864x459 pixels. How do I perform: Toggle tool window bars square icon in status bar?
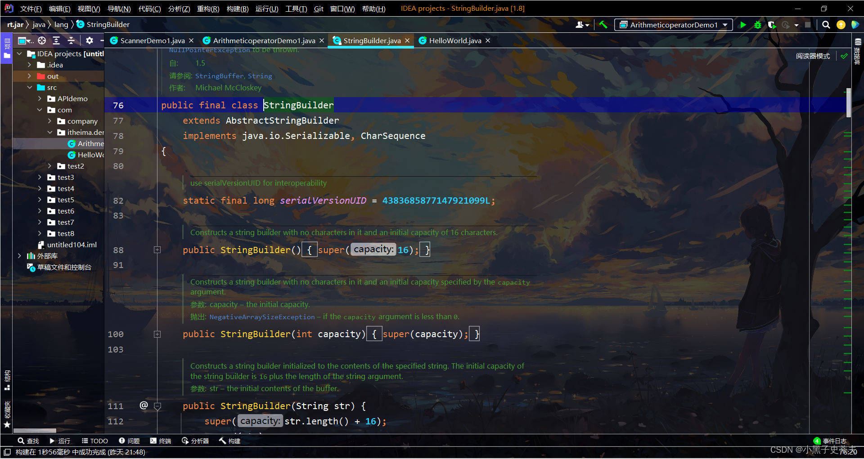[x=7, y=452]
